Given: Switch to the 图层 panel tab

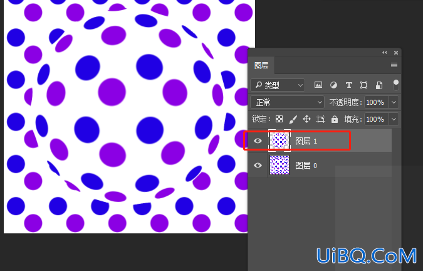Looking at the screenshot, I should 261,65.
